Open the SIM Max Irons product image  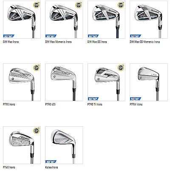pyautogui.click(x=22, y=20)
